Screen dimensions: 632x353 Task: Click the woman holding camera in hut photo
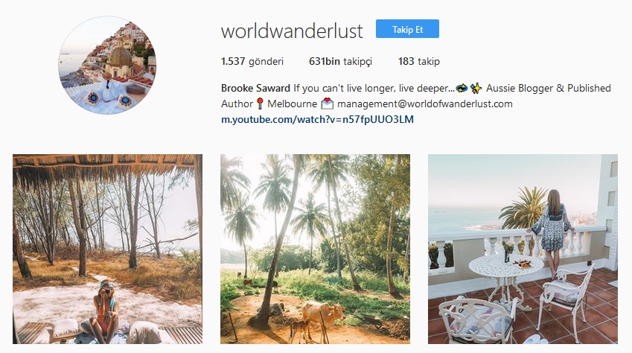click(106, 308)
